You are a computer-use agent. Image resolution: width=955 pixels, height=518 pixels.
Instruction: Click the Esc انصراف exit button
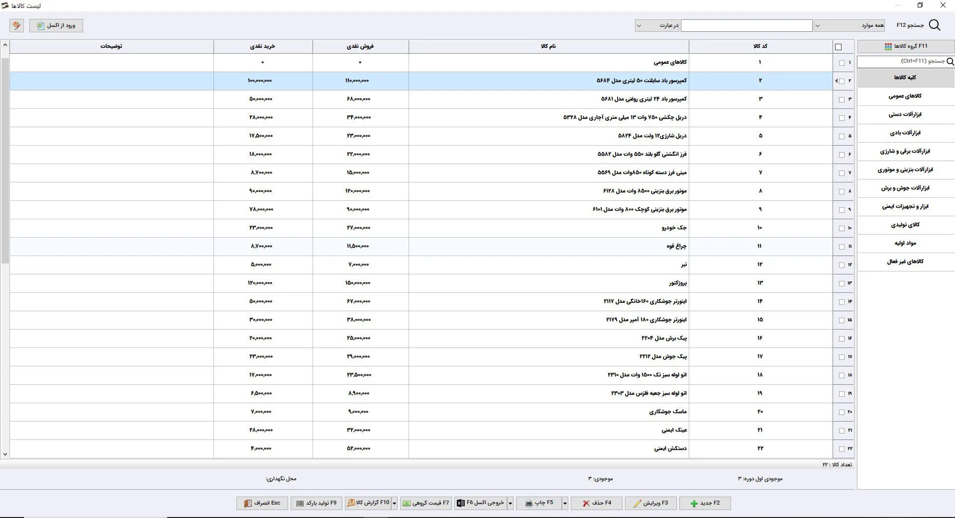point(262,503)
